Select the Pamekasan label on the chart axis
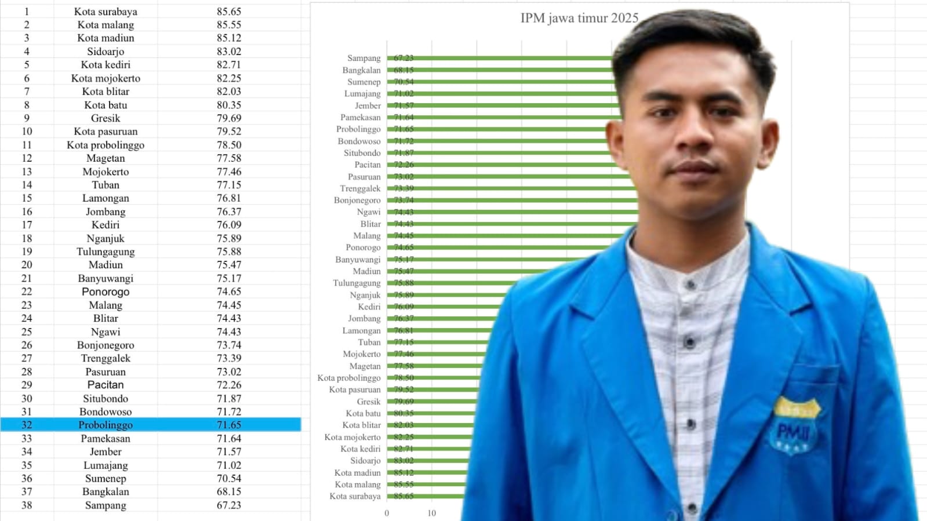The height and width of the screenshot is (521, 927). [x=361, y=117]
